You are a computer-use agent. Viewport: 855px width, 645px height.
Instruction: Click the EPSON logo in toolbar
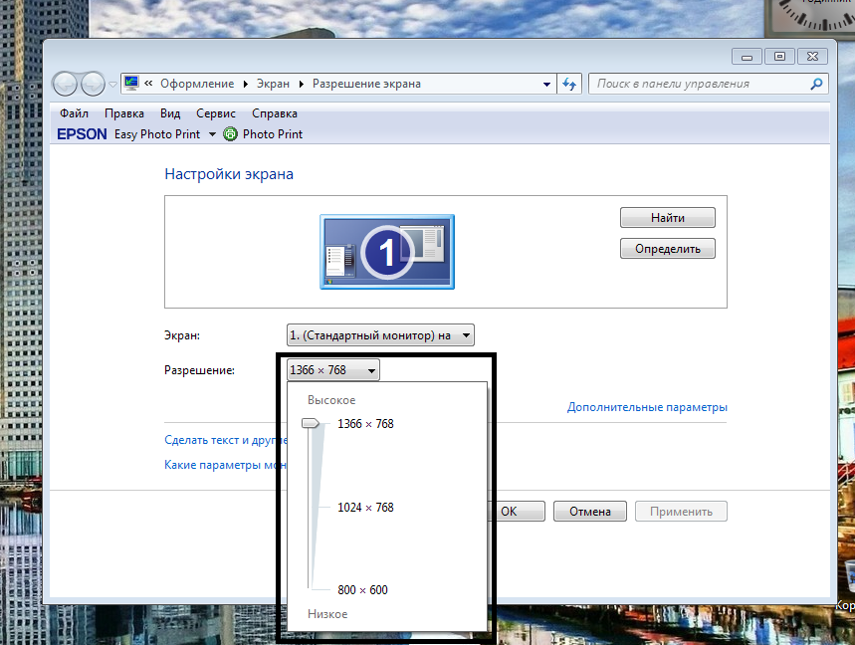coord(82,134)
